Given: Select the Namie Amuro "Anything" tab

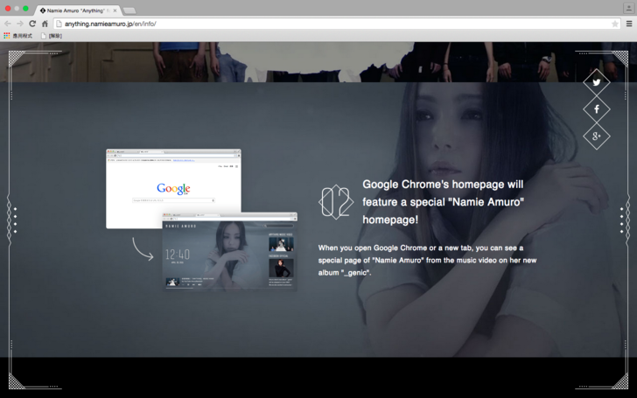Looking at the screenshot, I should 75,10.
